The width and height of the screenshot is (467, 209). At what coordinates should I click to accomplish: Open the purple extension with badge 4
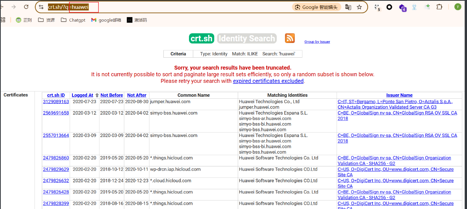(x=402, y=7)
